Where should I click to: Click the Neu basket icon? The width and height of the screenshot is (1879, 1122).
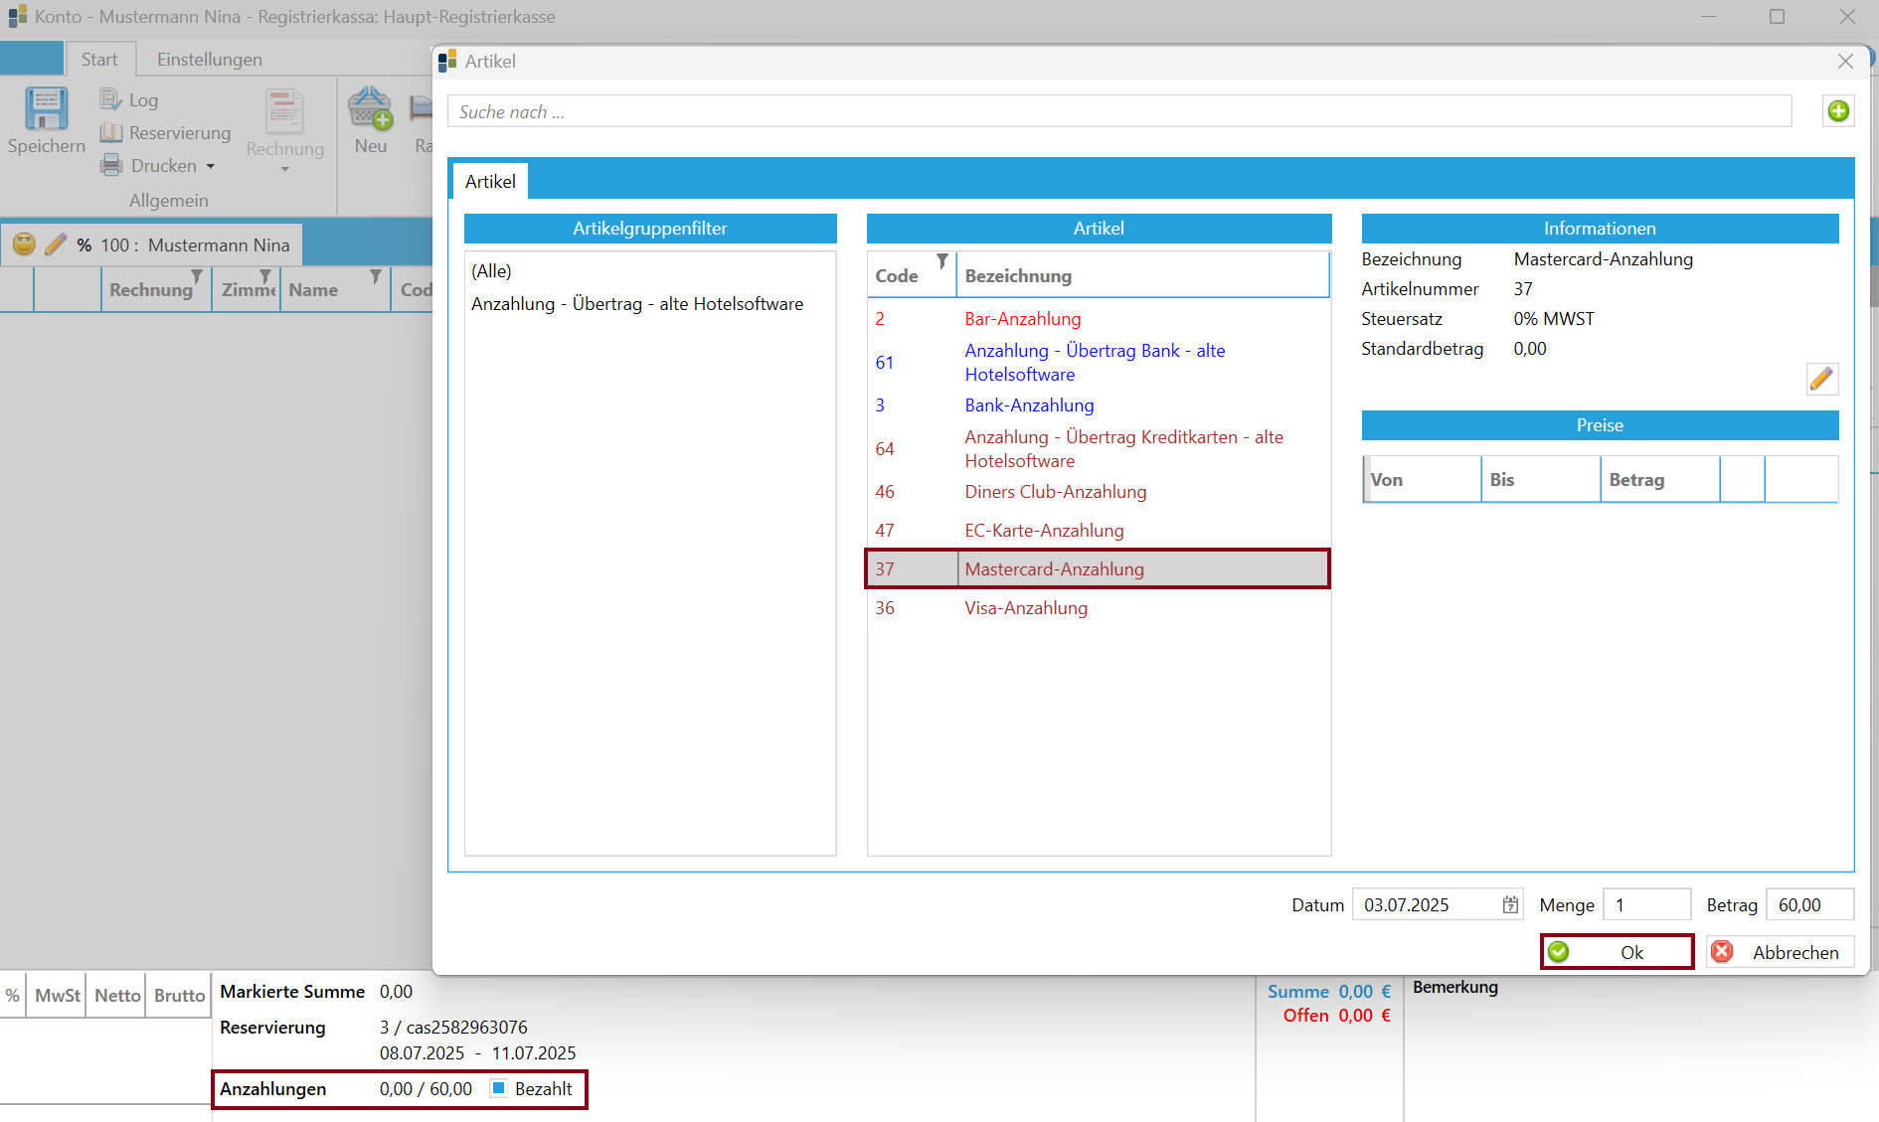coord(370,108)
